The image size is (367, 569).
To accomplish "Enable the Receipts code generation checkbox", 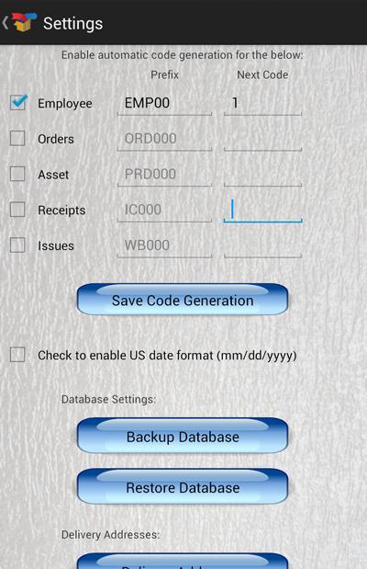I will coord(17,210).
